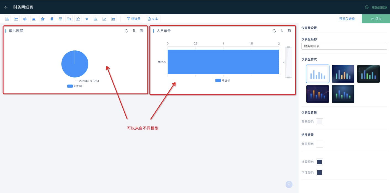Image resolution: width=390 pixels, height=193 pixels.
Task: Delete the 审批流程 chart panel
Action: (x=141, y=31)
